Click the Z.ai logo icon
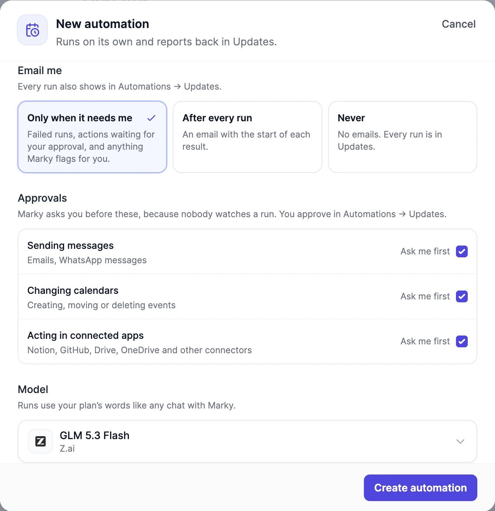The width and height of the screenshot is (495, 511). point(41,441)
